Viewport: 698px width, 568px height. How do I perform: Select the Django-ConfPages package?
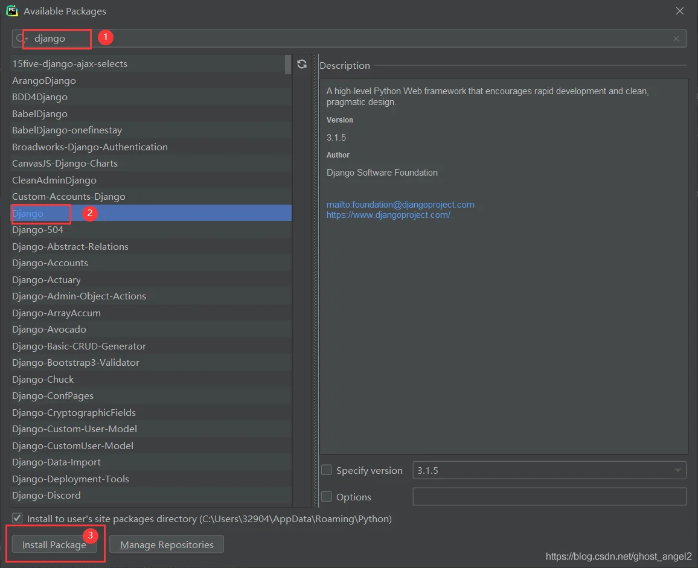coord(151,396)
